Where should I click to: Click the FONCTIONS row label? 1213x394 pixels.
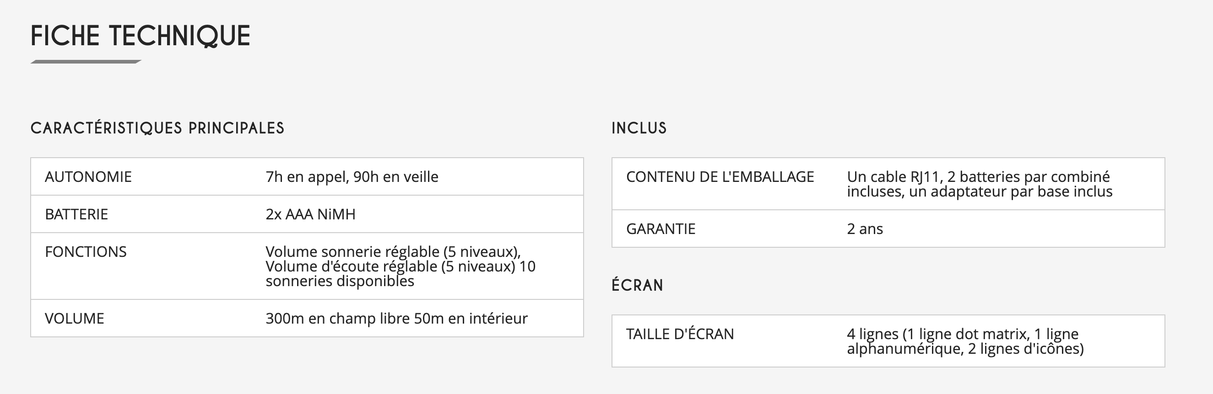tap(86, 252)
